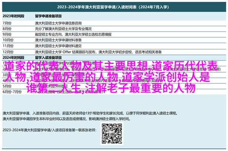Select the cell starting "澳大利亚硕士大学 Offer 结果跟踪与发布"

pyautogui.click(x=98, y=52)
